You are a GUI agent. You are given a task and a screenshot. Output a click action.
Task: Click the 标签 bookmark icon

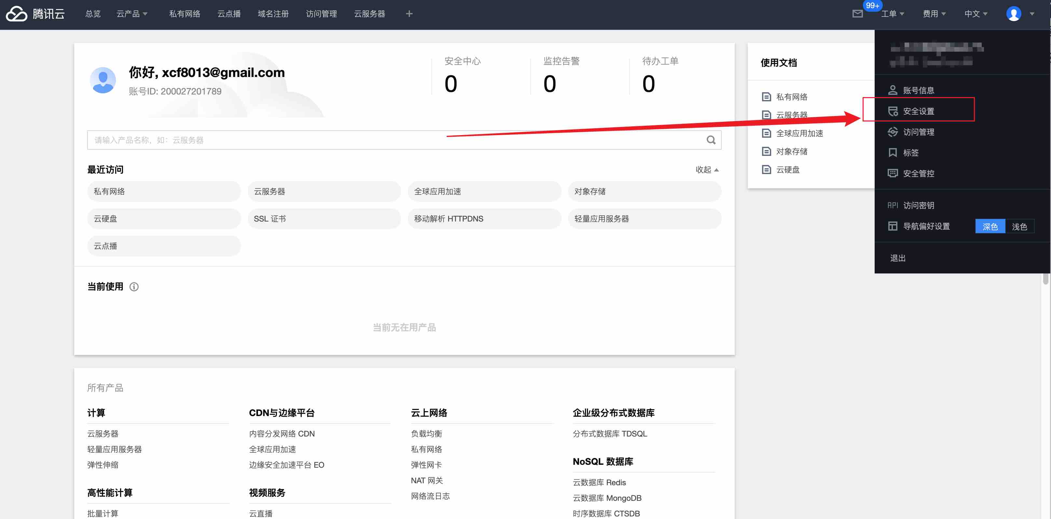point(893,153)
